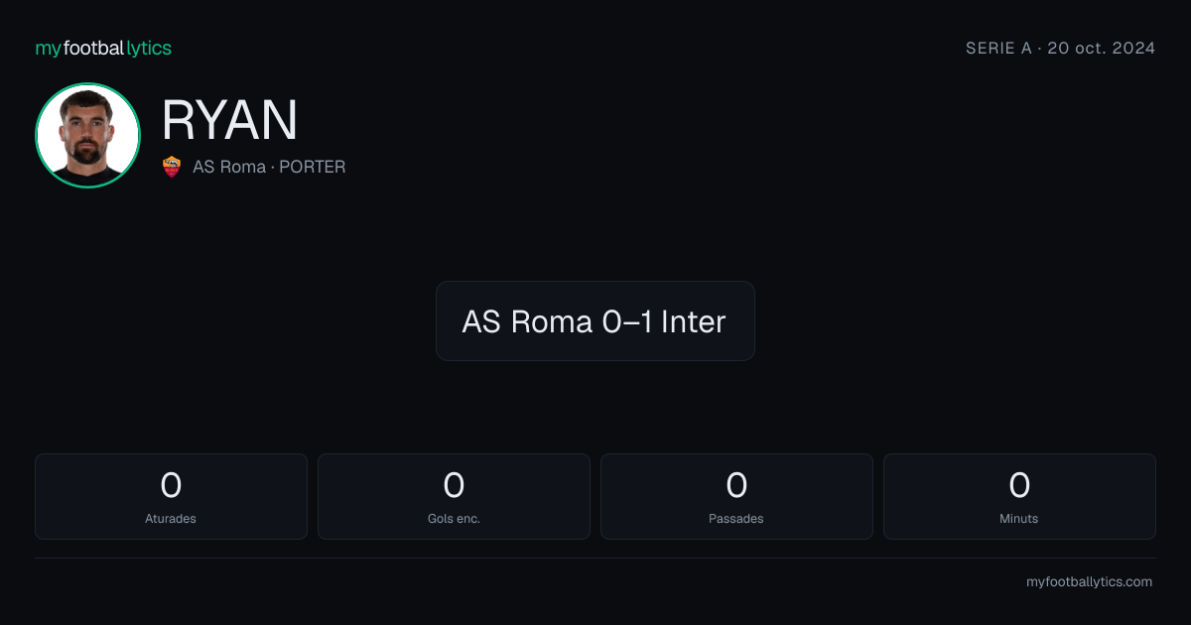
Task: Click the myfootballytics logo
Action: pyautogui.click(x=103, y=48)
